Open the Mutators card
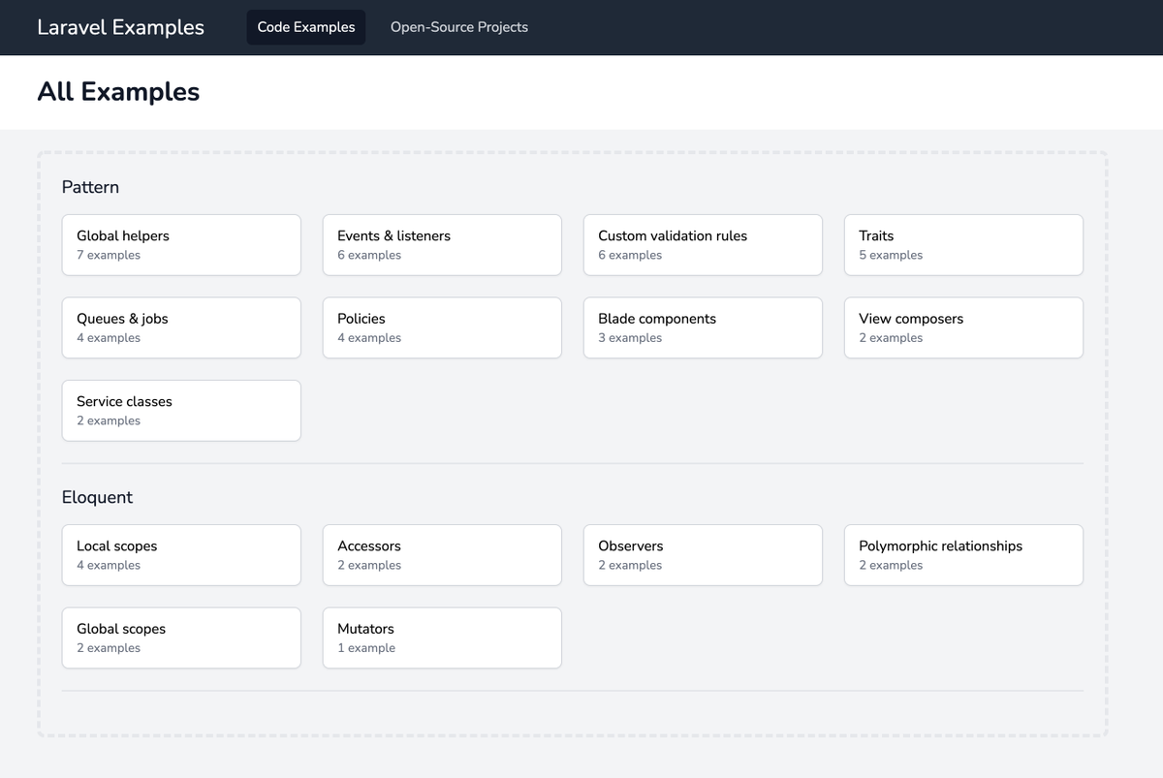This screenshot has width=1163, height=778. 442,638
